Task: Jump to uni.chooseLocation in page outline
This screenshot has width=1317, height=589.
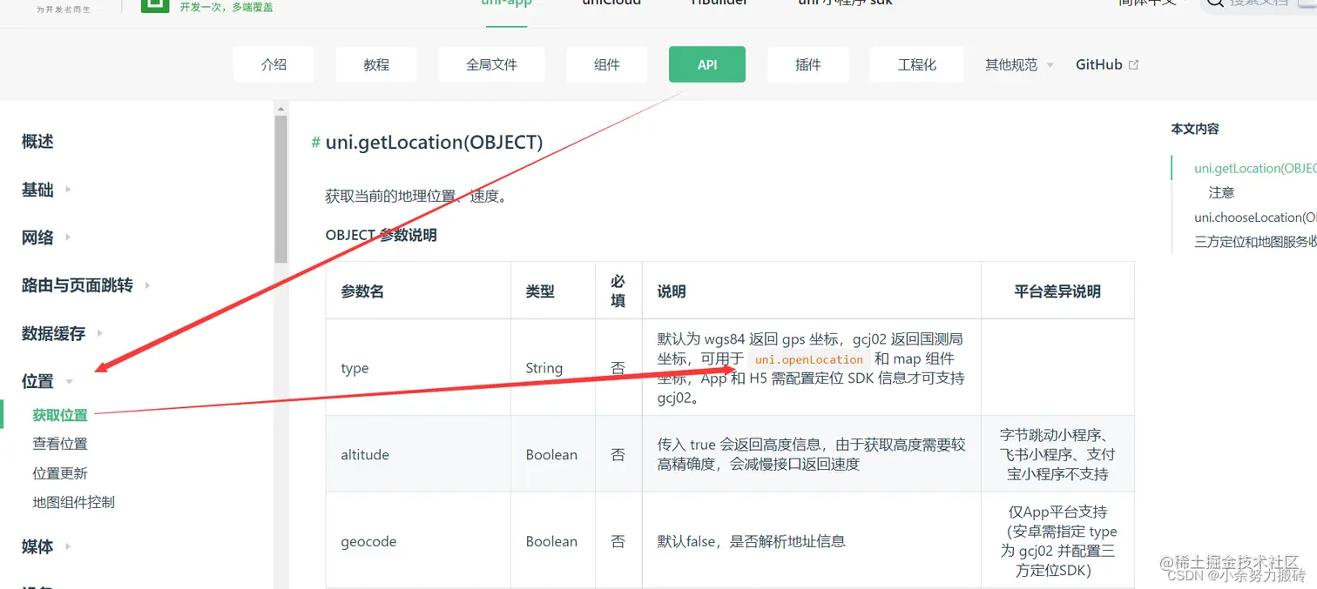Action: [x=1255, y=217]
